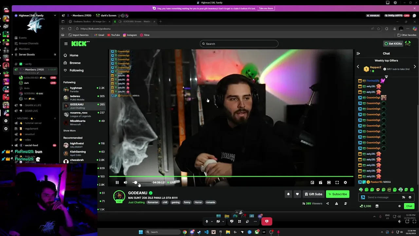Report stream with warning triangle icon
This screenshot has width=419, height=236.
(x=337, y=204)
